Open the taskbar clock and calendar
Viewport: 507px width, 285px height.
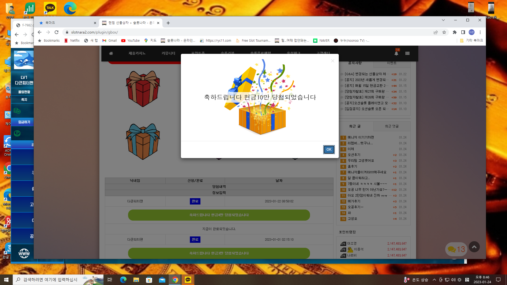482,280
